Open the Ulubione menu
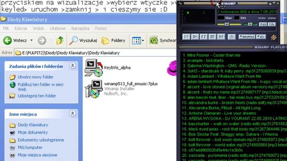This screenshot has height=161, width=287. (x=57, y=29)
